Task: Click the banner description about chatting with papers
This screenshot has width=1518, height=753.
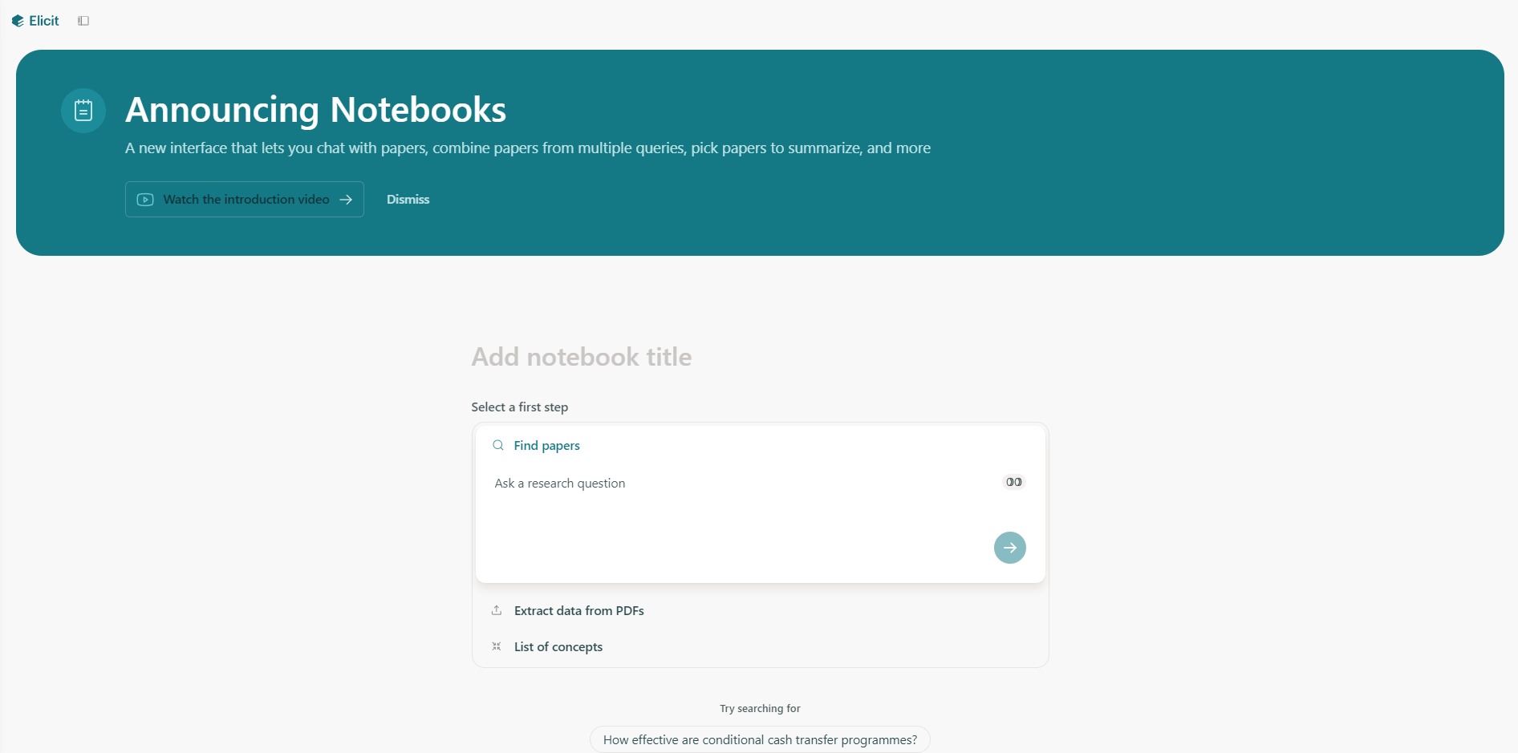Action: pos(528,148)
